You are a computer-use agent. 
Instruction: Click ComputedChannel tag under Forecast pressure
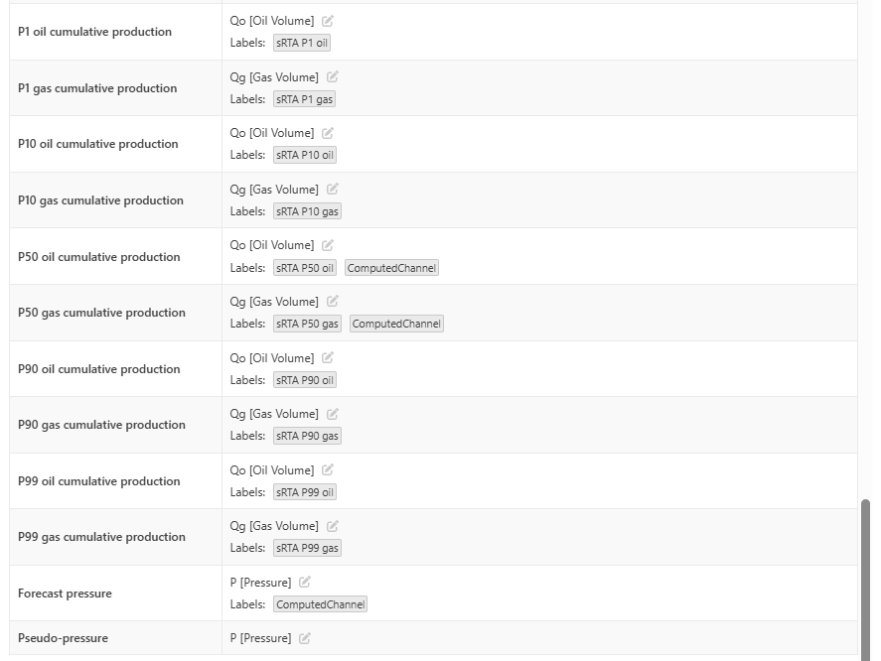coord(321,604)
